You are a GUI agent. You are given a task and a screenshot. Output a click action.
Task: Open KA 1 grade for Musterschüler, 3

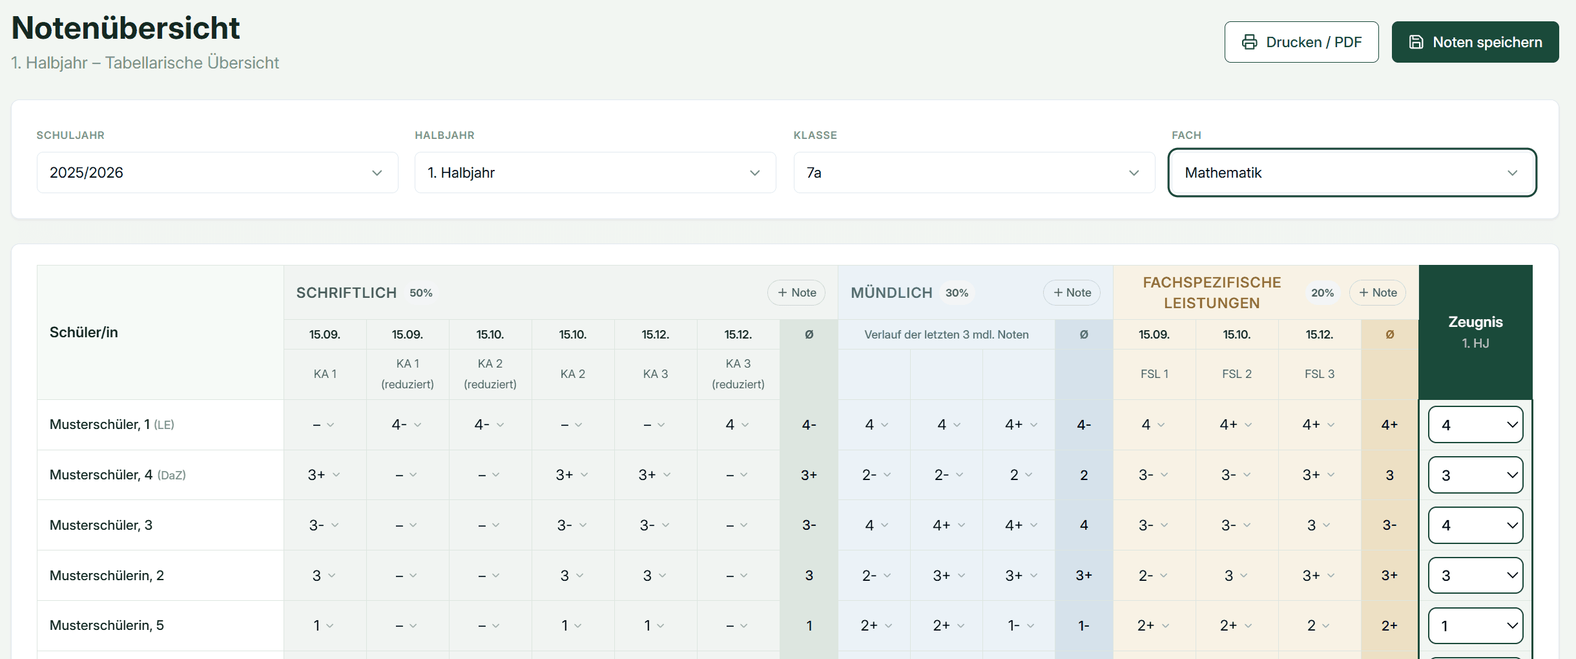[324, 525]
